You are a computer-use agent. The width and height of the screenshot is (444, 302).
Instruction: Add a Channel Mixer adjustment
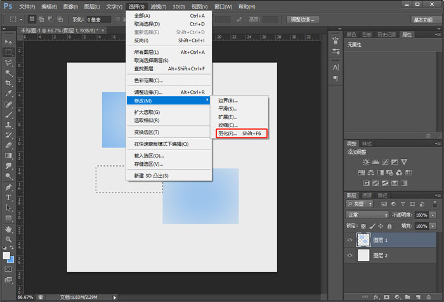coord(399,172)
